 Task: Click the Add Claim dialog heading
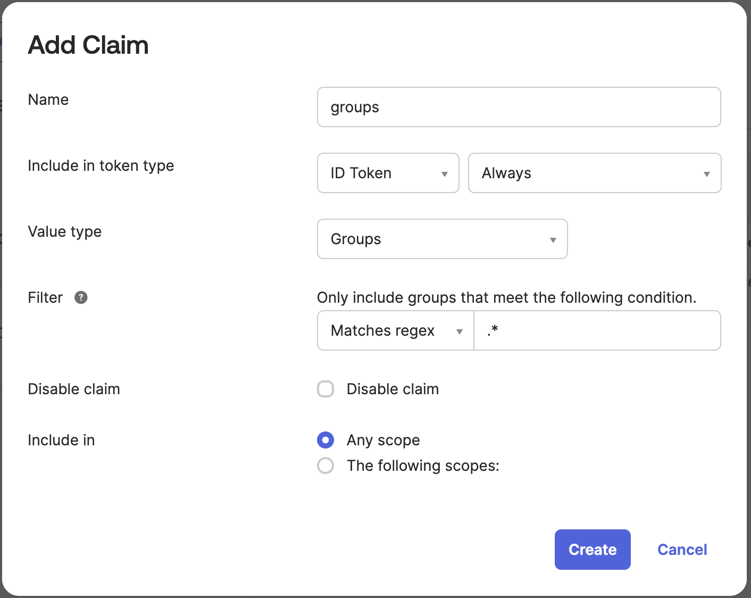(x=88, y=45)
